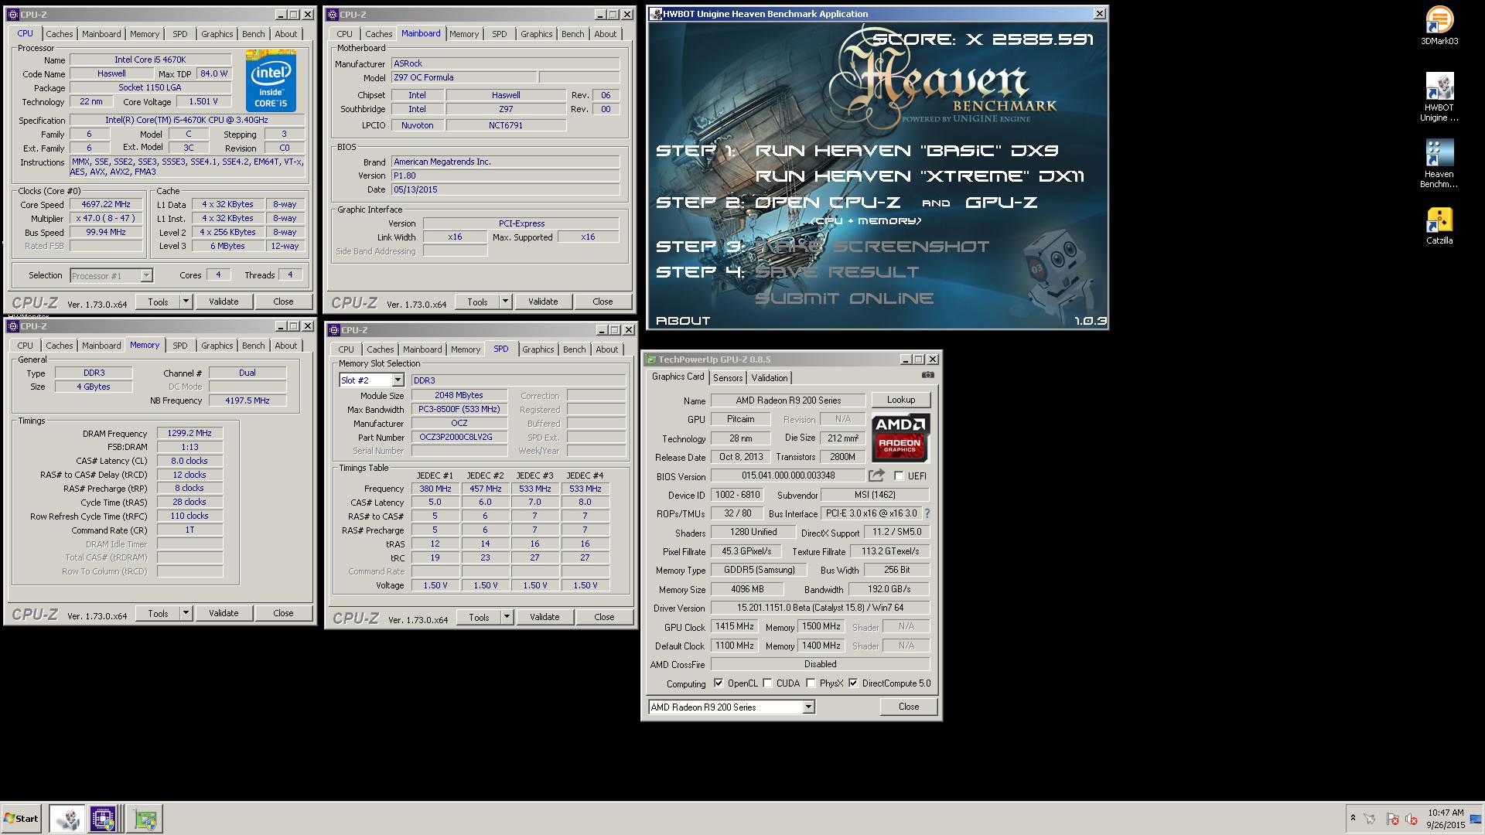This screenshot has width=1485, height=835.
Task: Toggle the DirectCompute 5.0 checkbox
Action: (x=853, y=683)
